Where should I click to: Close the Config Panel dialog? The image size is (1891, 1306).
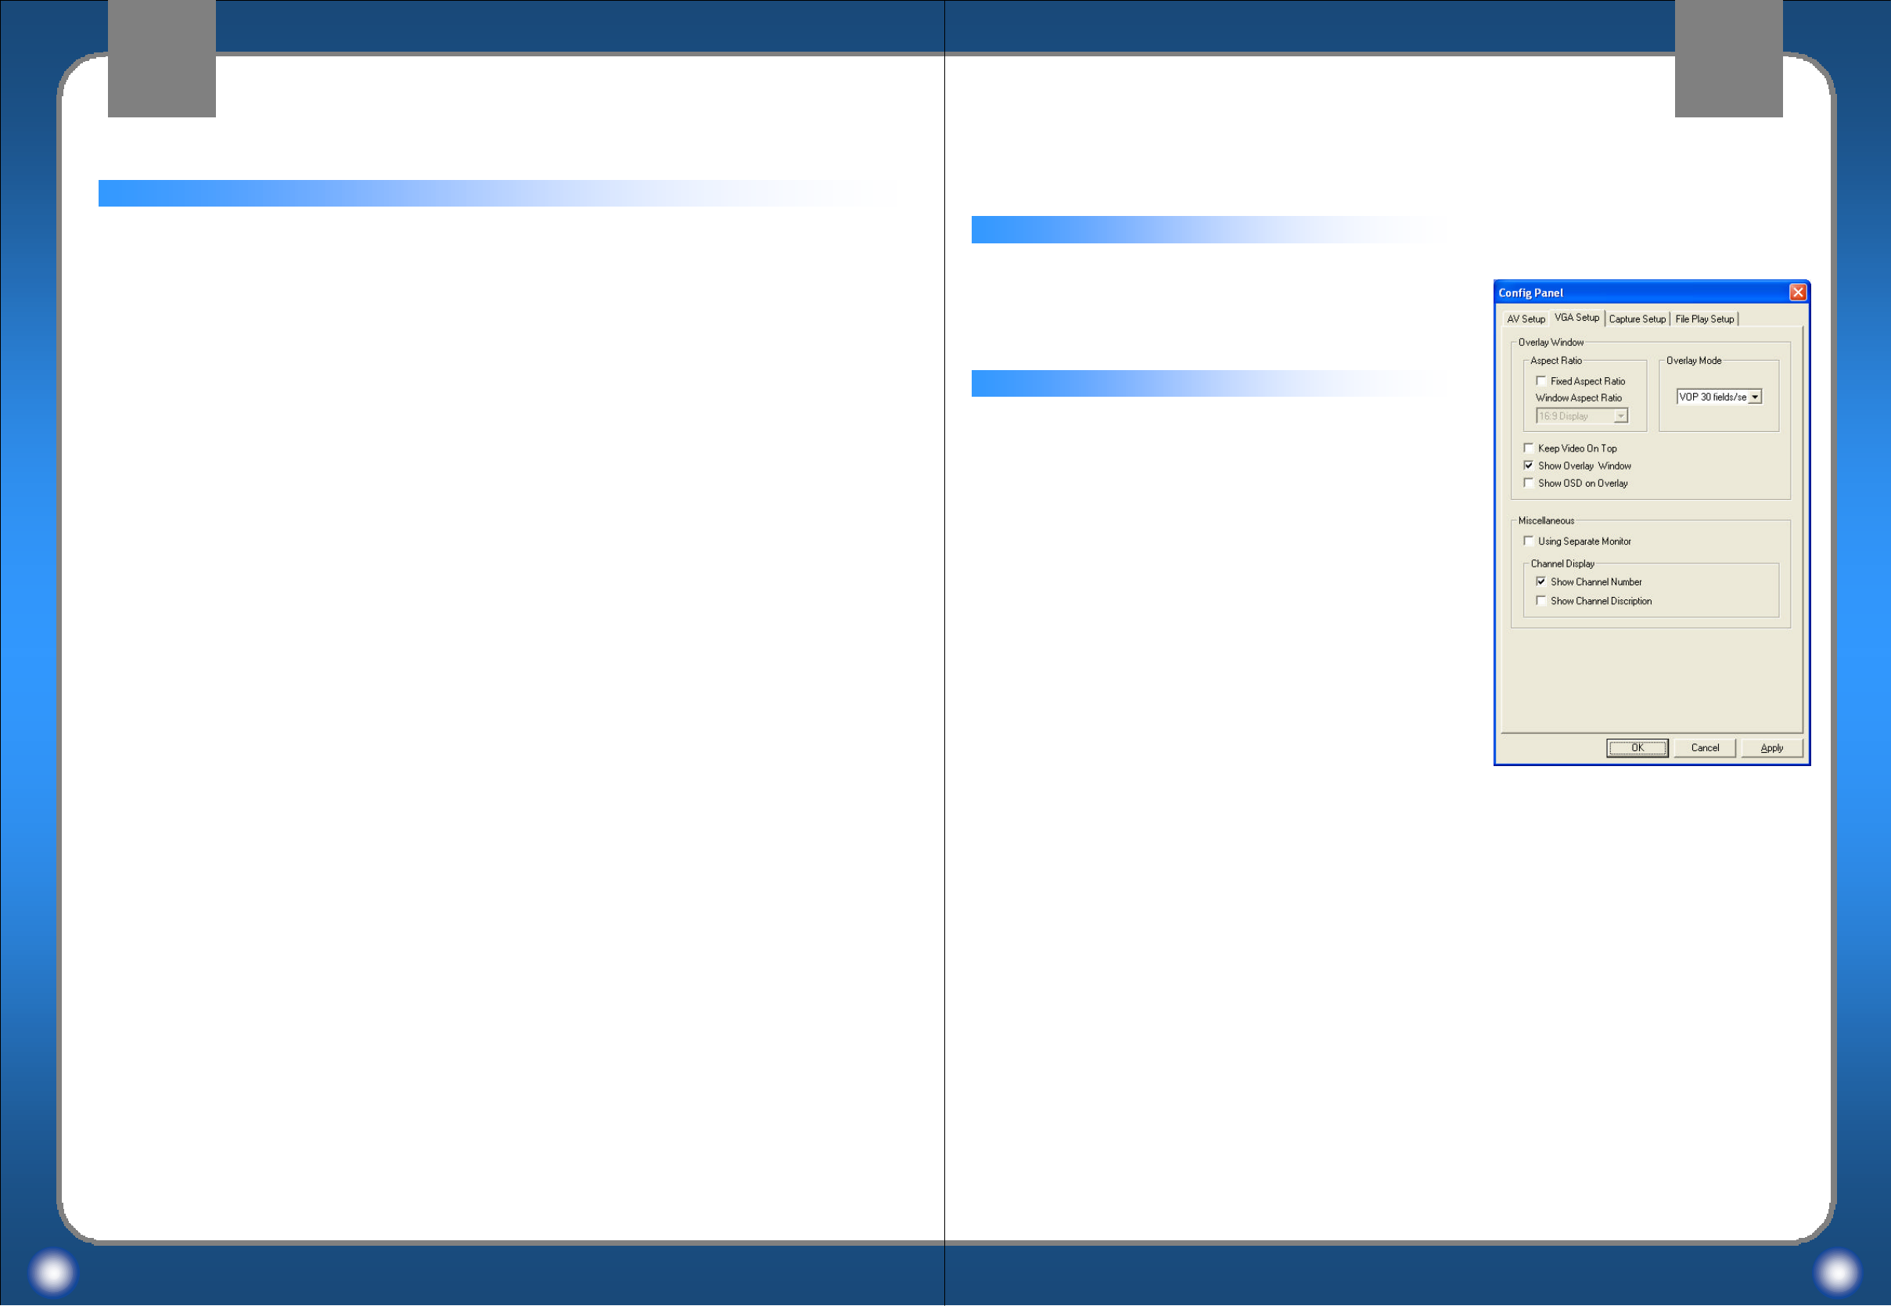click(1797, 293)
